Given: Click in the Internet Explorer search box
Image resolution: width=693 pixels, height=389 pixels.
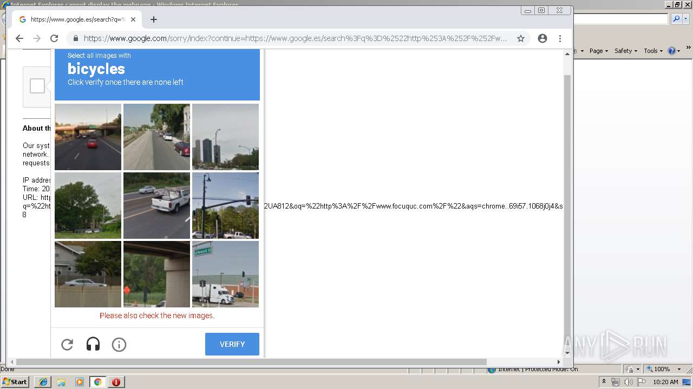Looking at the screenshot, I should 620,19.
